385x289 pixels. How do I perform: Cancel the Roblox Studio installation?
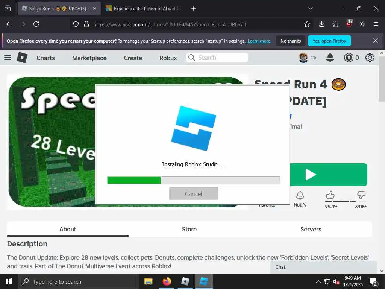(194, 194)
